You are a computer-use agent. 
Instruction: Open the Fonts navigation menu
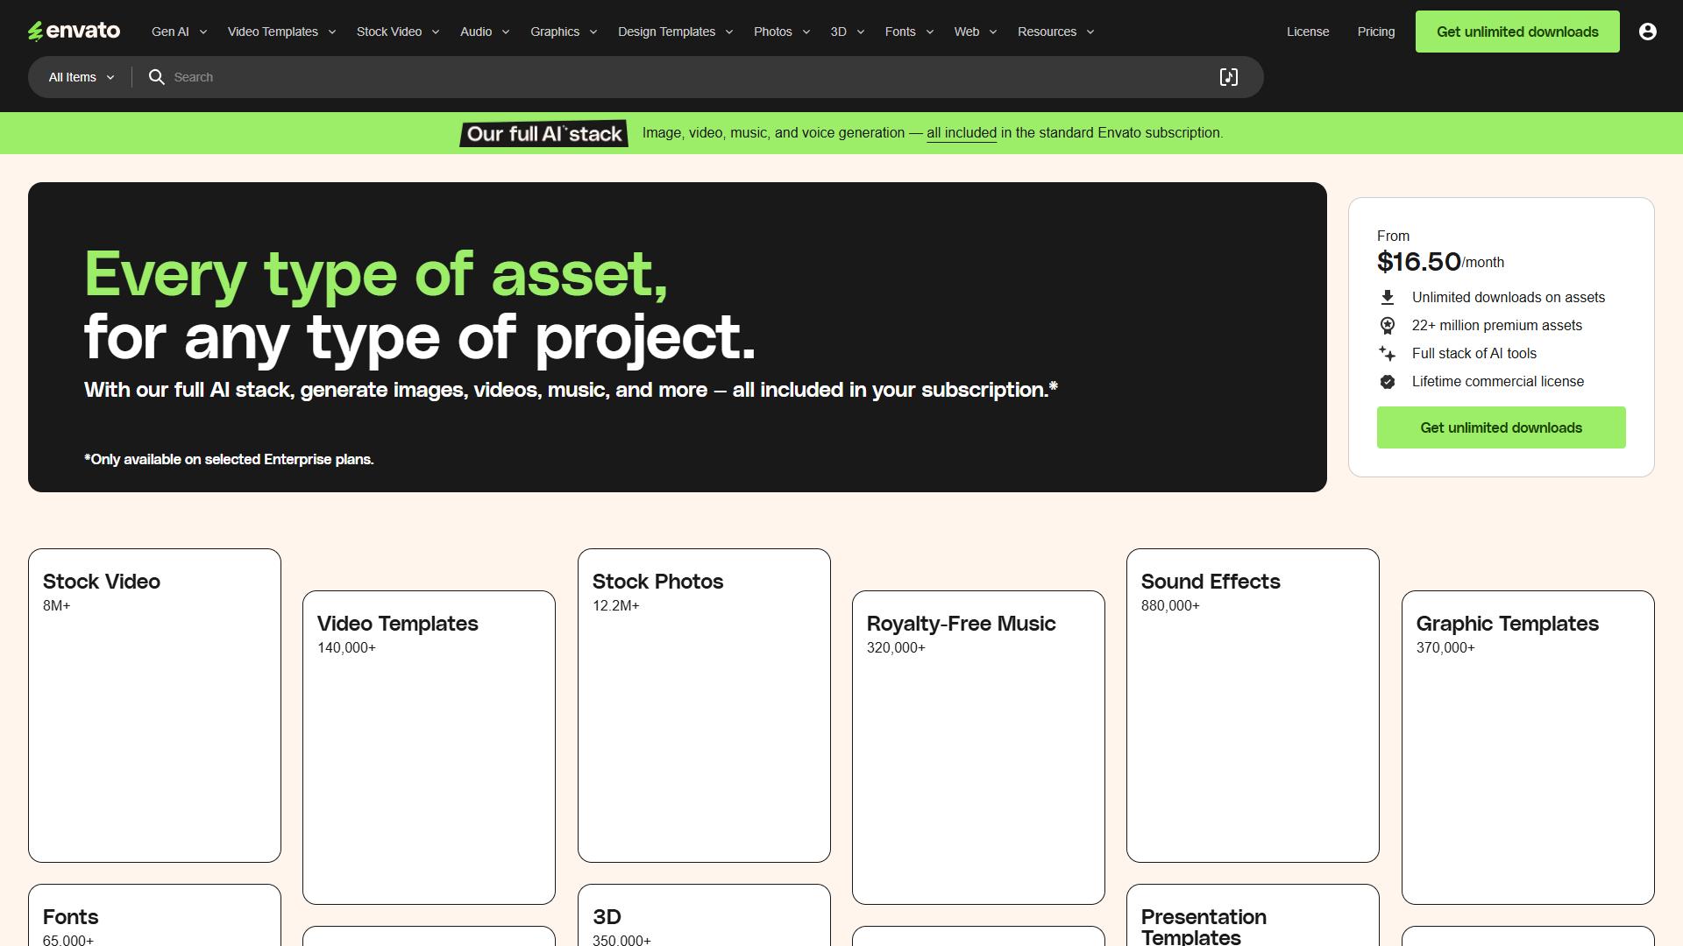[x=910, y=32]
